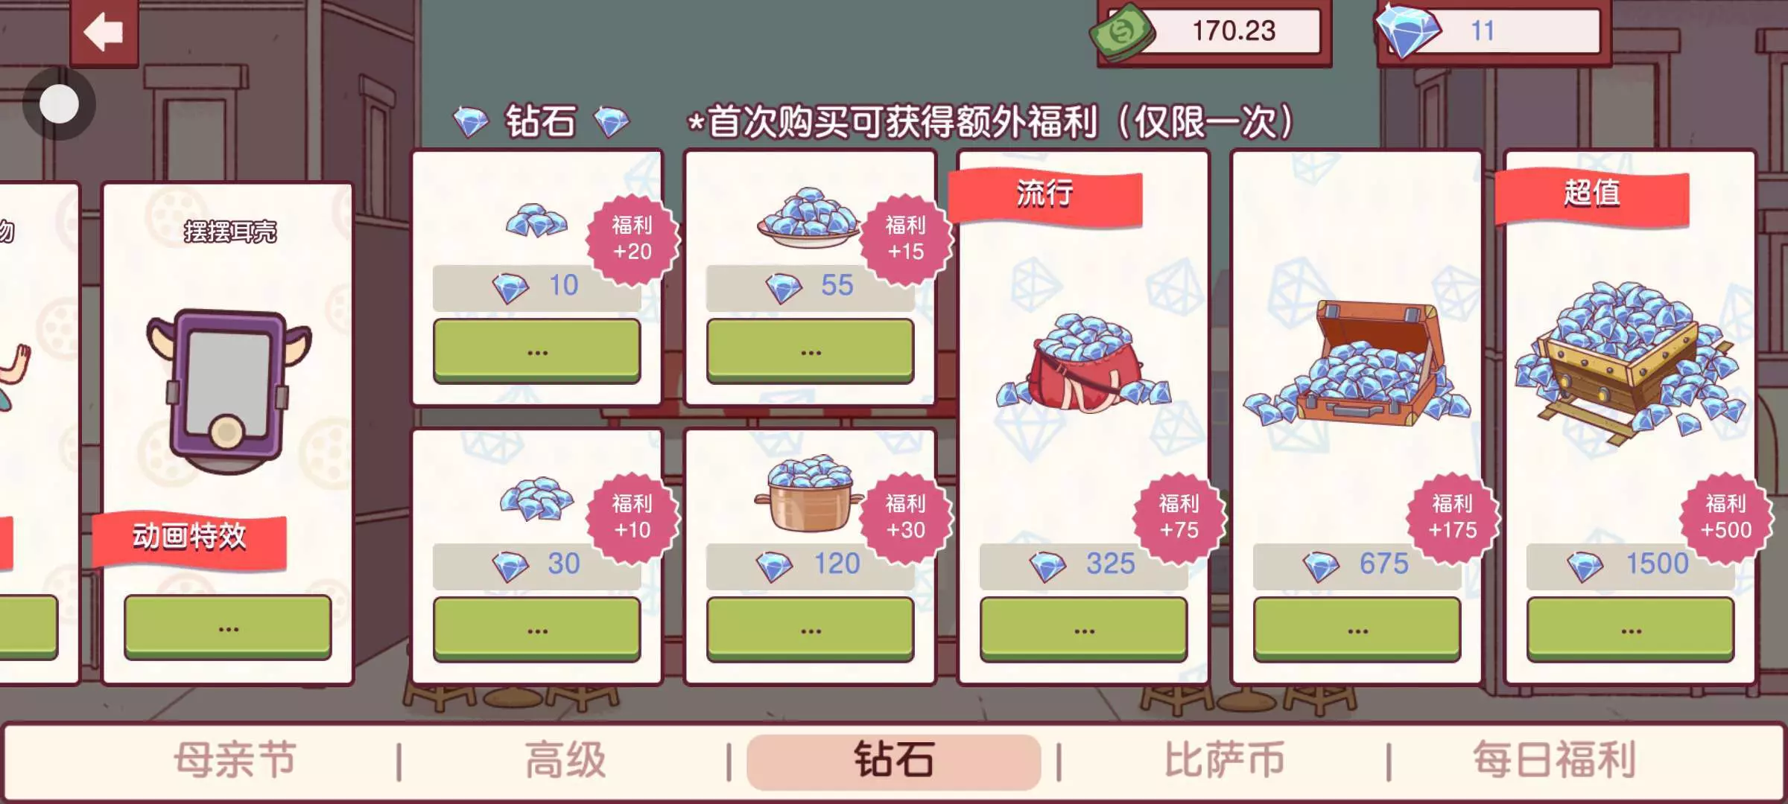Tap the plate of diamonds image
This screenshot has height=804, width=1788.
point(809,217)
